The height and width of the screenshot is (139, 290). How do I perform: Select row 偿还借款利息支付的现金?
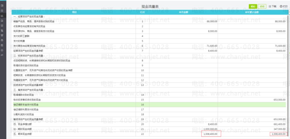(149, 110)
